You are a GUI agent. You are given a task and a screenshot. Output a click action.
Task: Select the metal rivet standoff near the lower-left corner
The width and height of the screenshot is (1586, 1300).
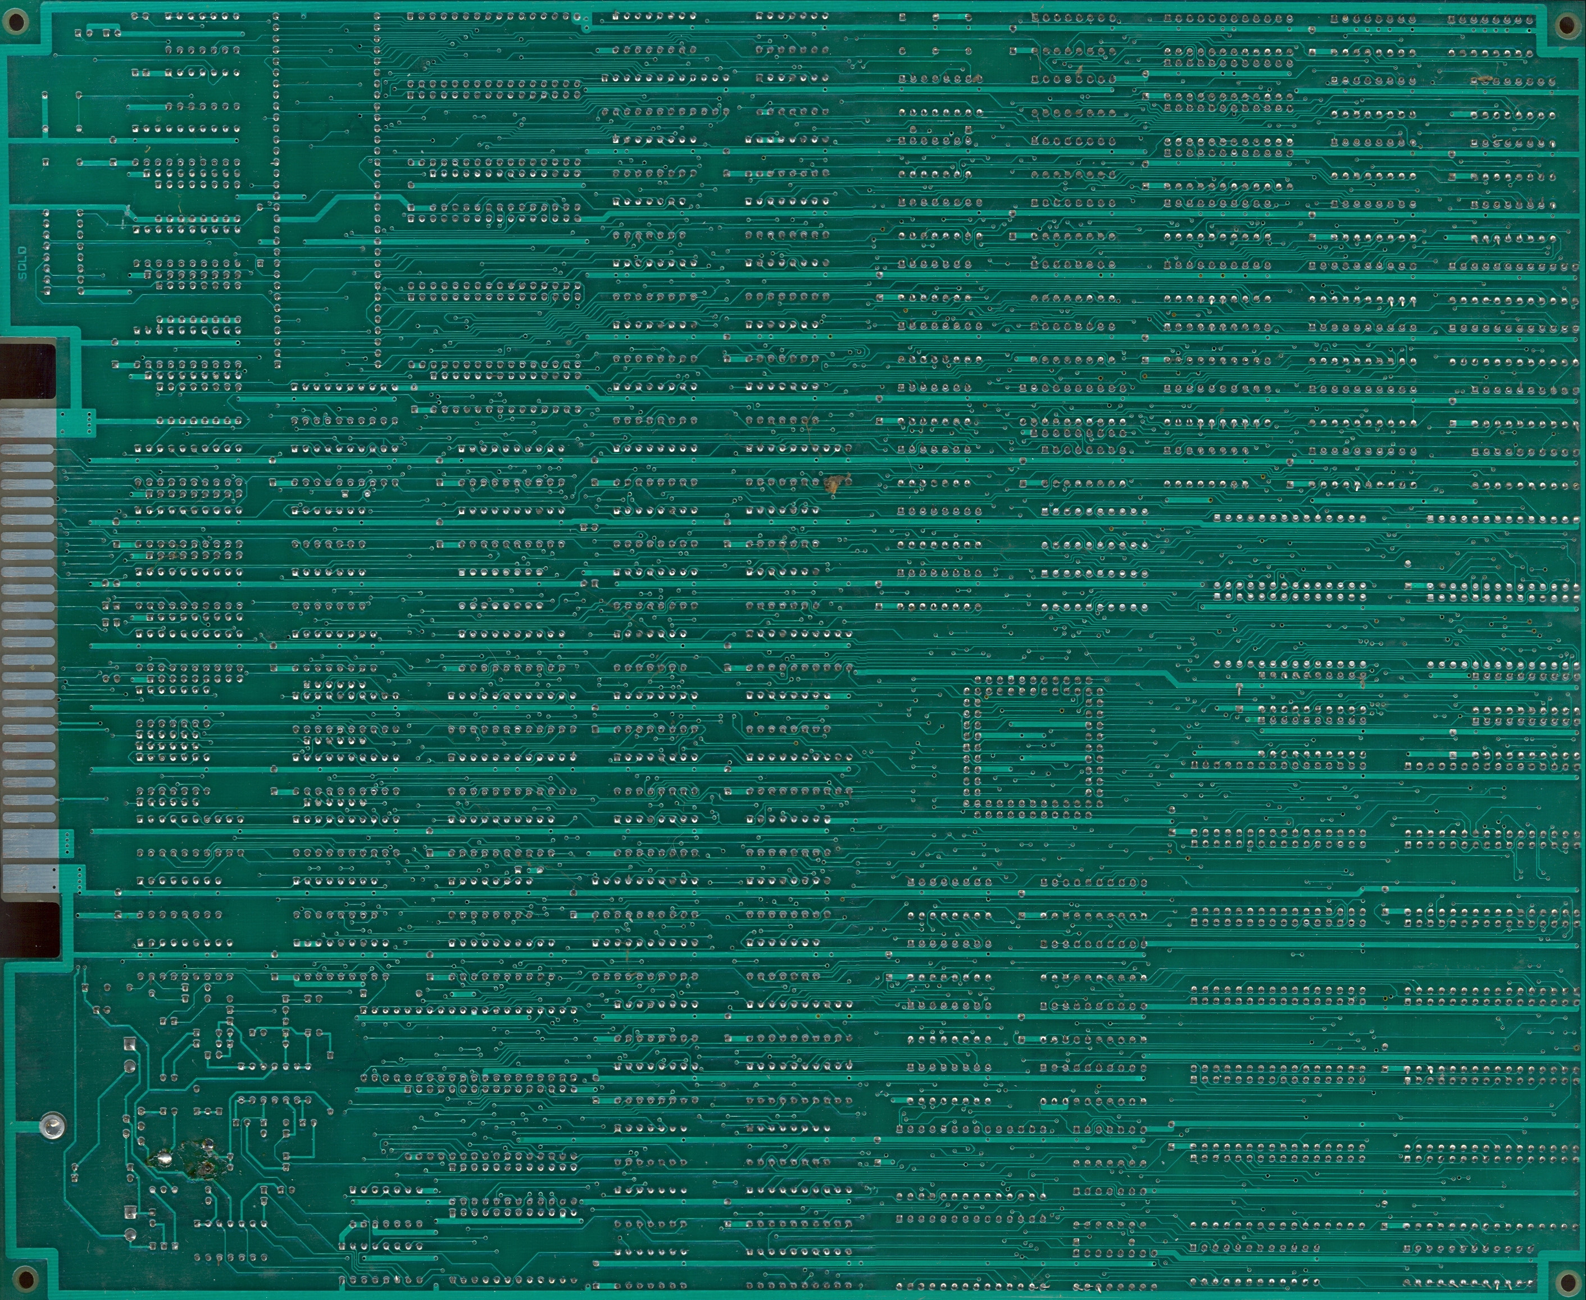[51, 1125]
